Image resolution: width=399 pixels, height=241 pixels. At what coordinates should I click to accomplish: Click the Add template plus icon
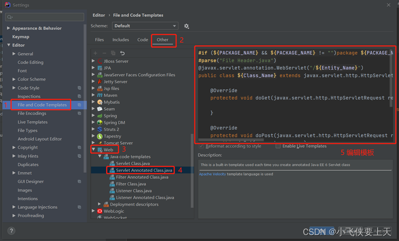click(96, 53)
